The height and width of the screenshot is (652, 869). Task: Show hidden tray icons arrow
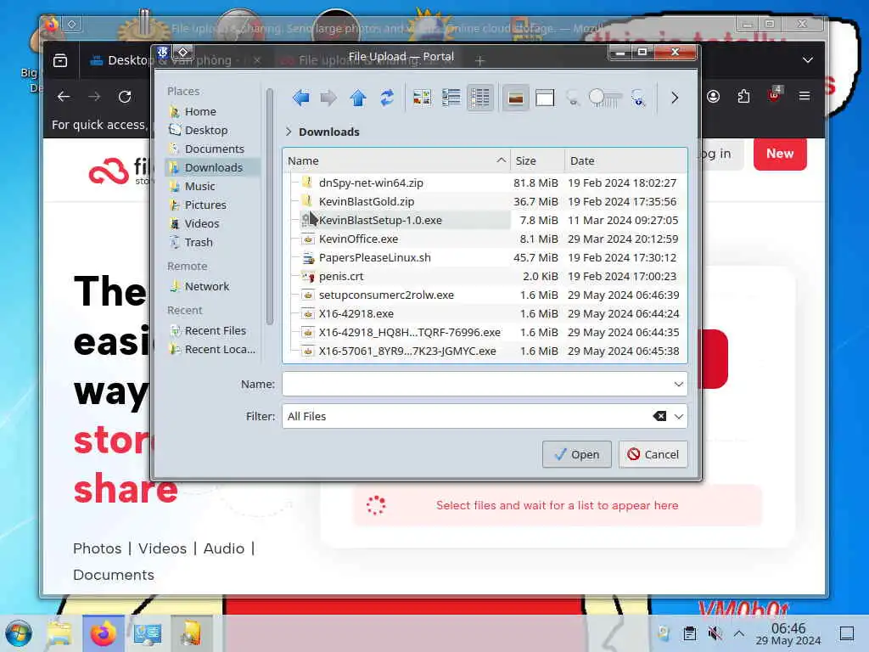tap(739, 633)
